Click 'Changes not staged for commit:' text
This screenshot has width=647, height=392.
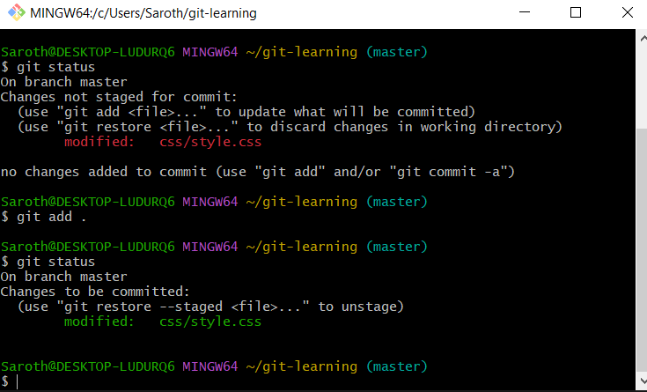[119, 97]
